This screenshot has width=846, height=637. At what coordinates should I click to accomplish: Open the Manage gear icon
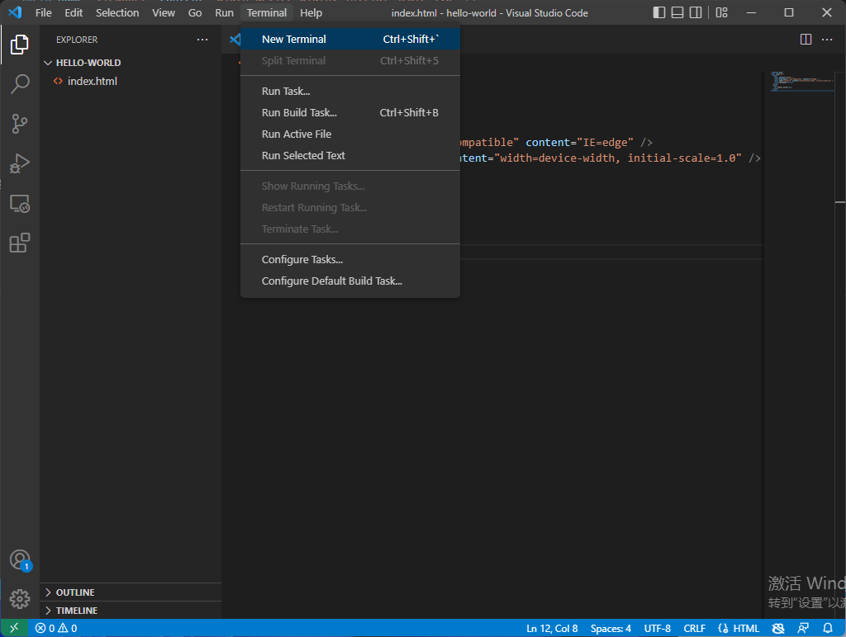pyautogui.click(x=20, y=599)
